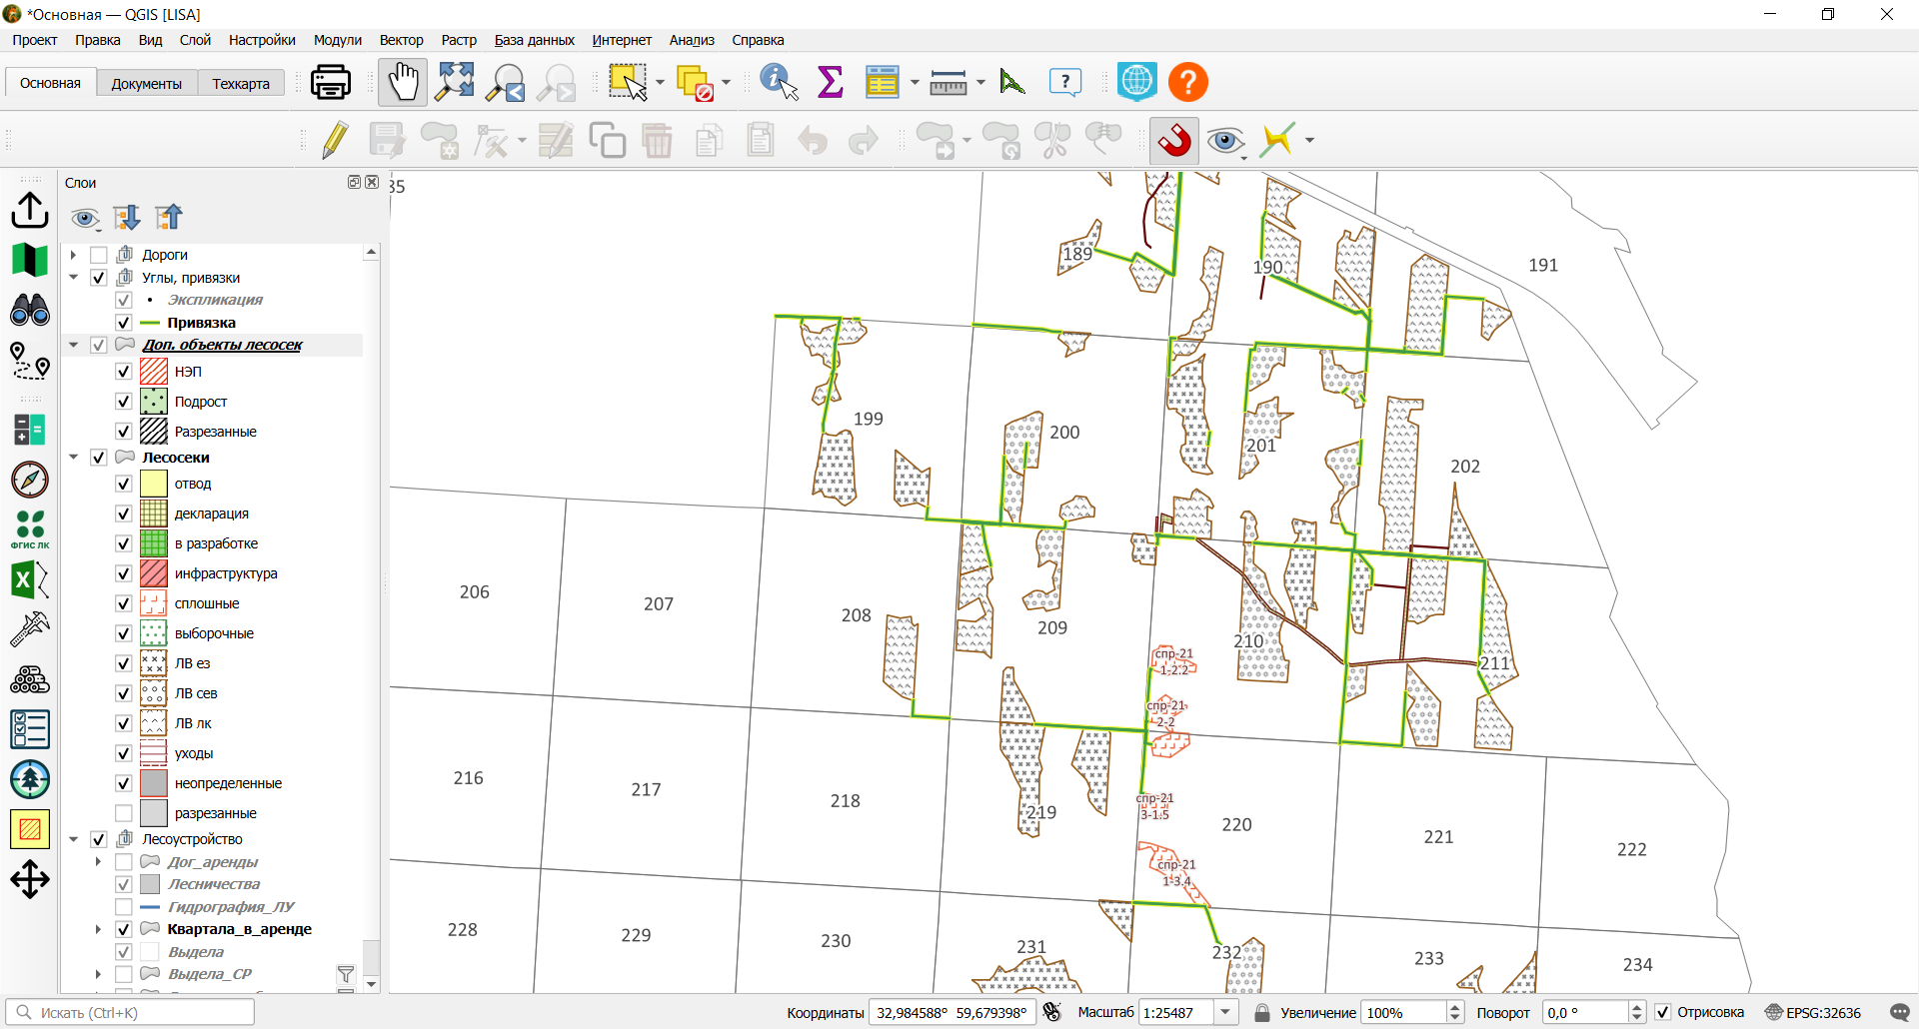Open the measure tool dropdown arrow

coord(980,83)
